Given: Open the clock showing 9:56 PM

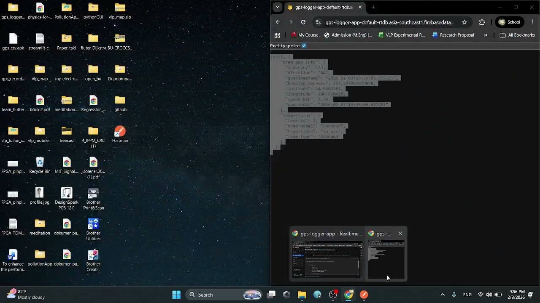Looking at the screenshot, I should 517,295.
